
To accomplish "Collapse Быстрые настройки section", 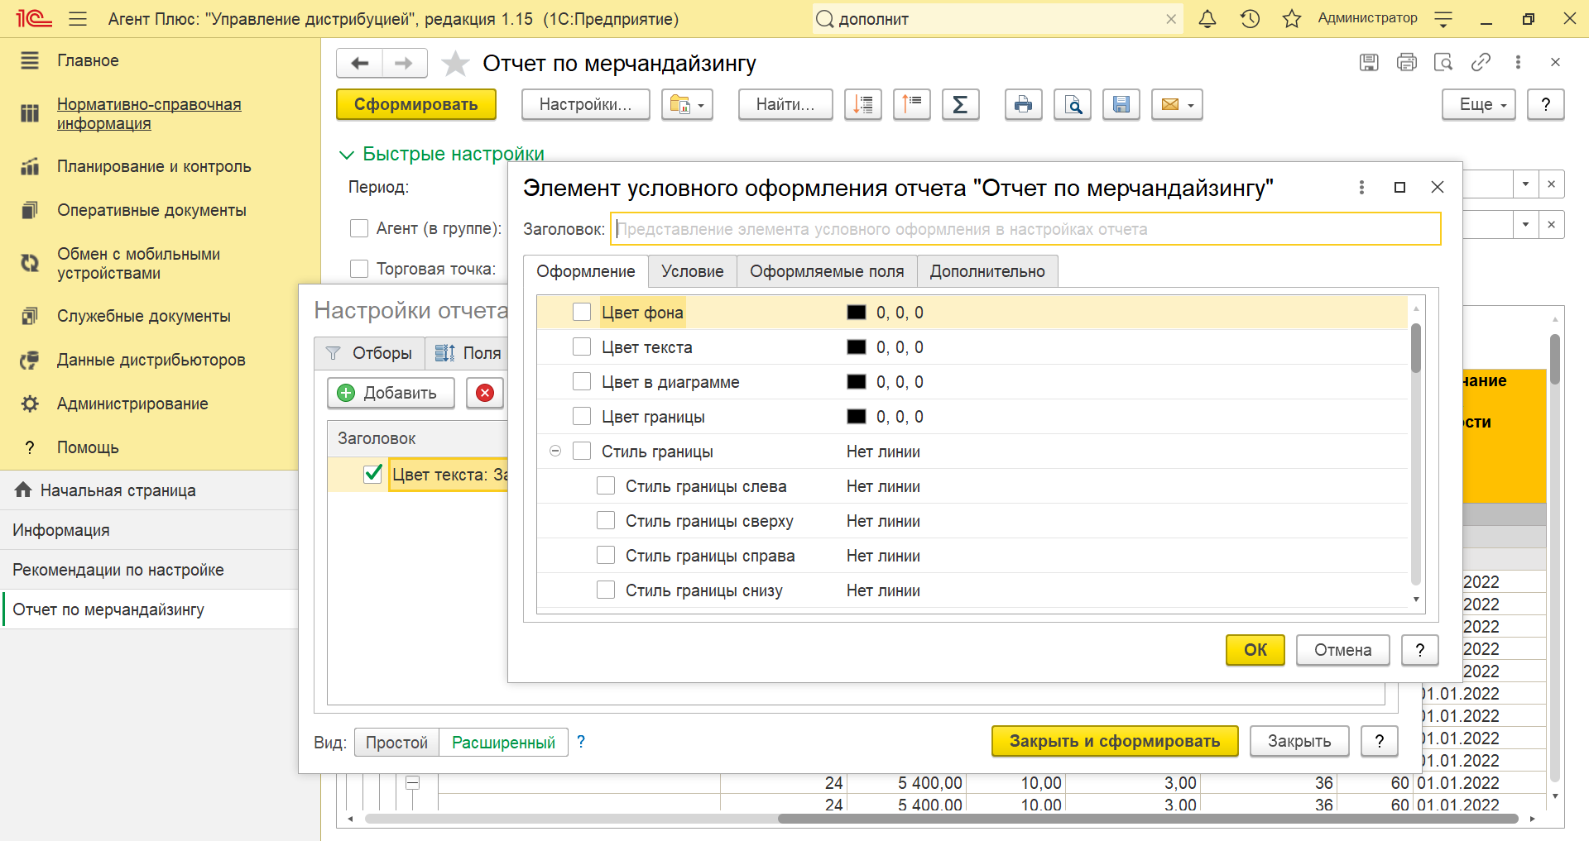I will [x=347, y=155].
